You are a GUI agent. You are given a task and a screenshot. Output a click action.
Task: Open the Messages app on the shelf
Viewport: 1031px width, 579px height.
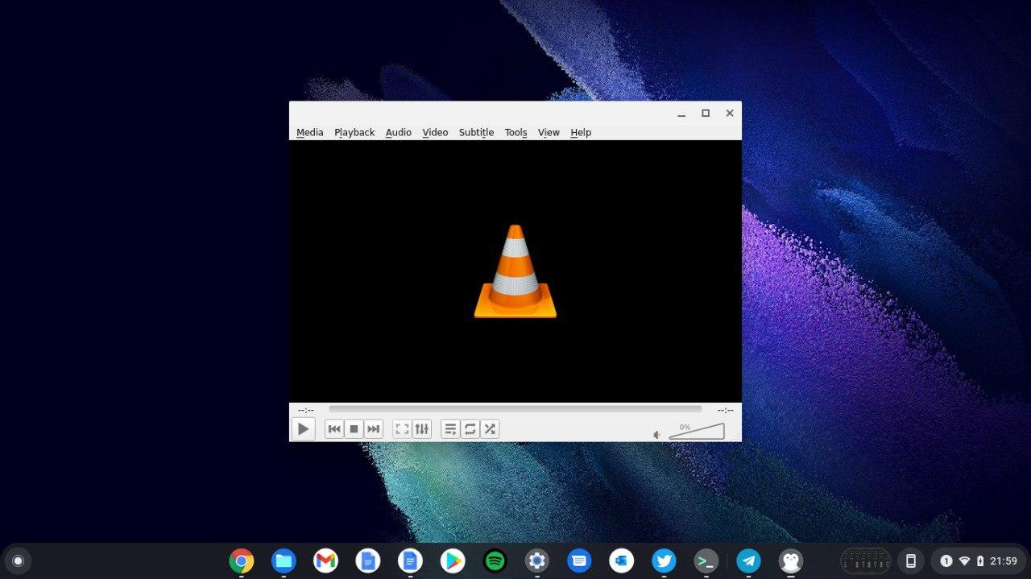coord(579,560)
